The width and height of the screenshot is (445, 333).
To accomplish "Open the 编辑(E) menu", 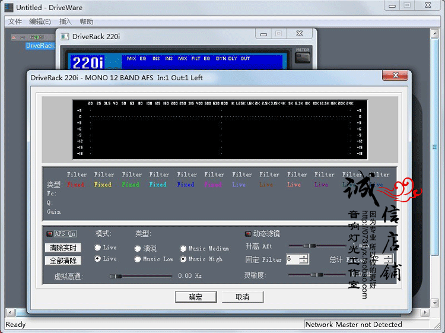I will 40,21.
